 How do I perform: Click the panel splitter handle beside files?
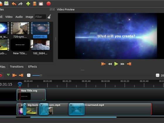(56, 39)
